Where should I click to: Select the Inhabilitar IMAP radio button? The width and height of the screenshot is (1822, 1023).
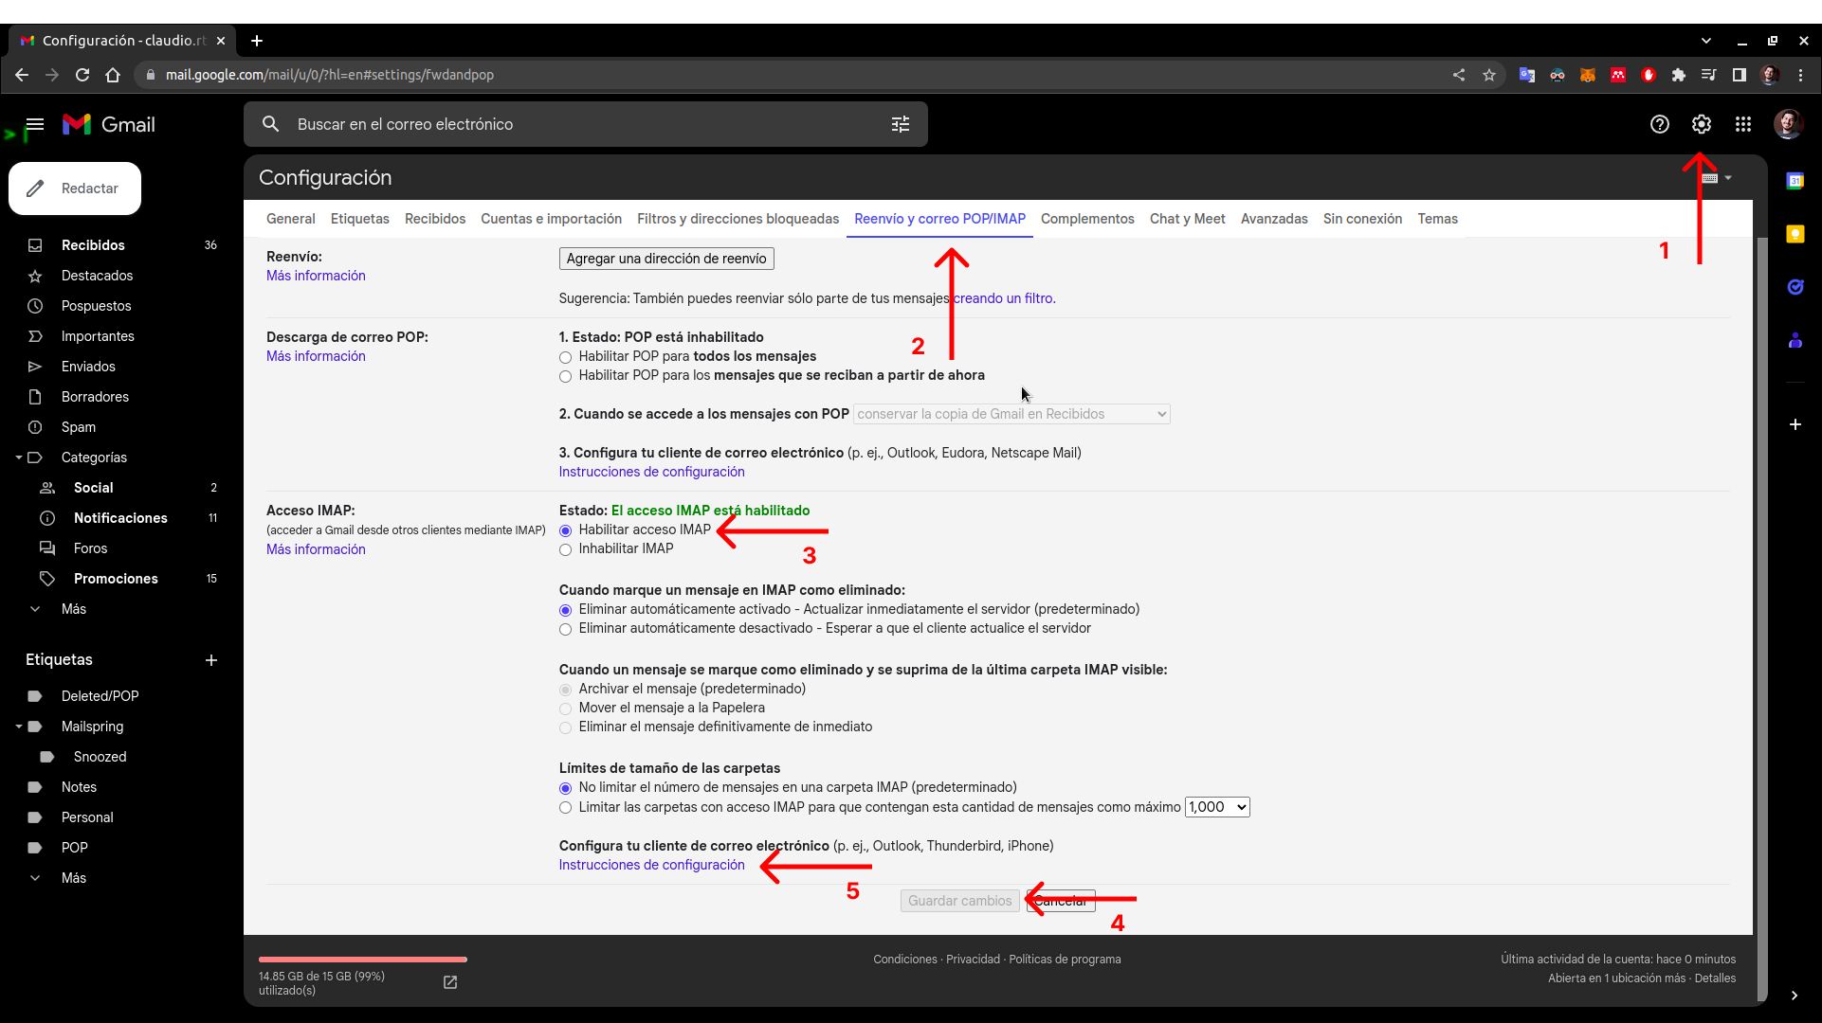[x=566, y=549]
